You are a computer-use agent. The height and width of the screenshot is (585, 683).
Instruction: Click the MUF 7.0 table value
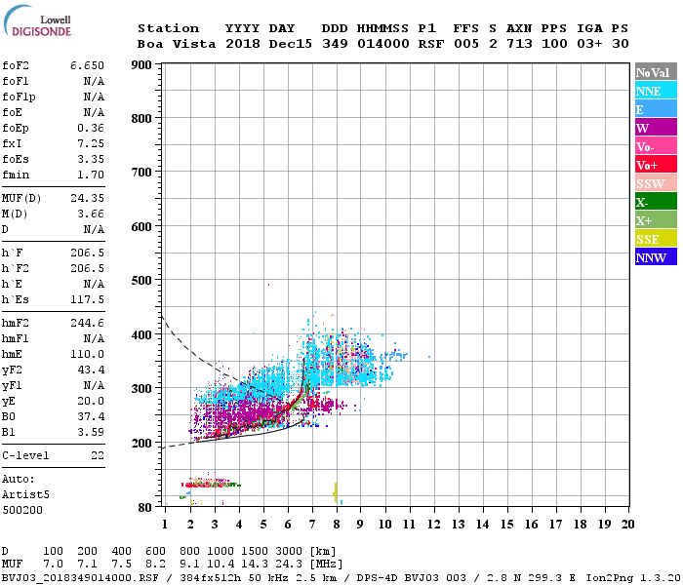click(53, 565)
